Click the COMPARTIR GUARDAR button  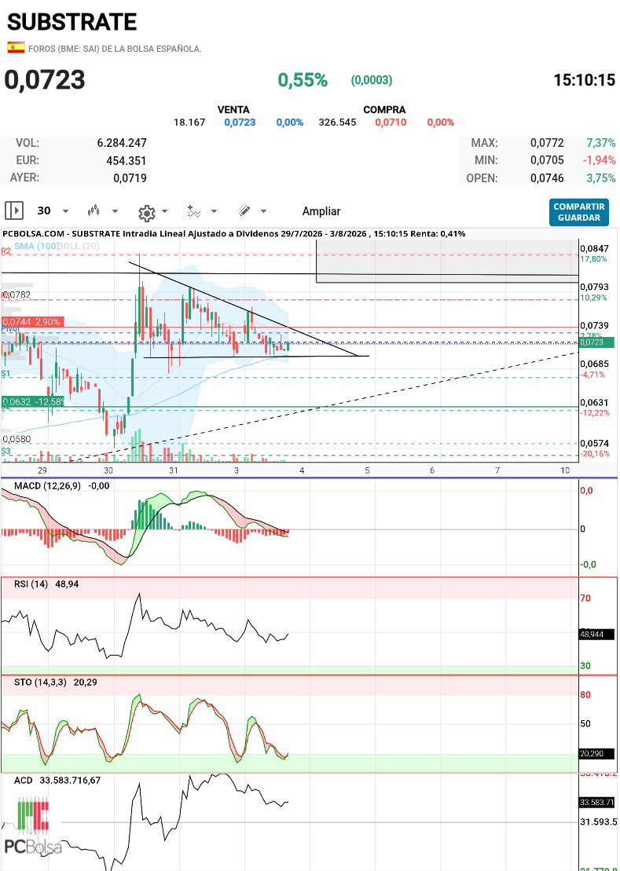pos(578,212)
